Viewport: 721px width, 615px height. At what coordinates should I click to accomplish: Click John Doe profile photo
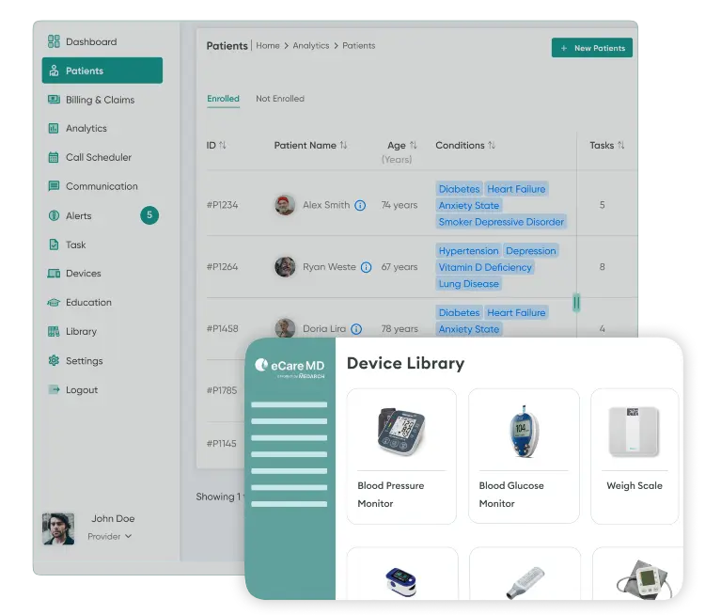coord(58,529)
